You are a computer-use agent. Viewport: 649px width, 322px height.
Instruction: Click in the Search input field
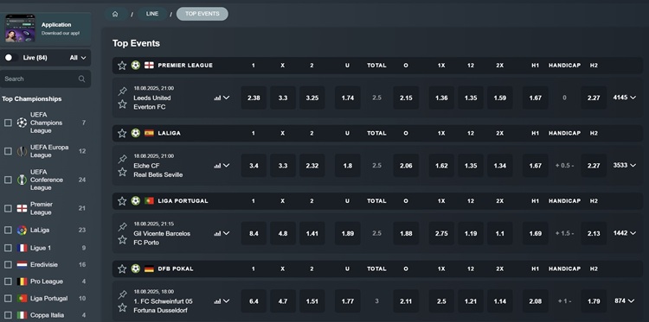click(46, 79)
